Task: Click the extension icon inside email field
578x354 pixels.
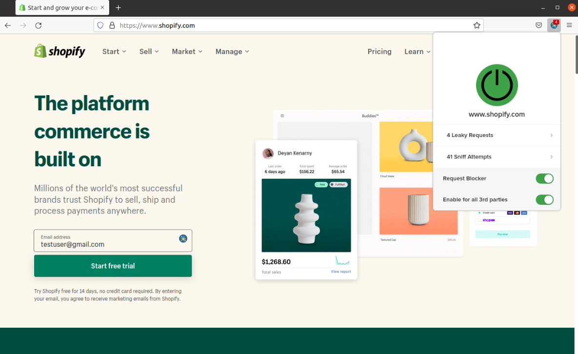Action: [183, 238]
